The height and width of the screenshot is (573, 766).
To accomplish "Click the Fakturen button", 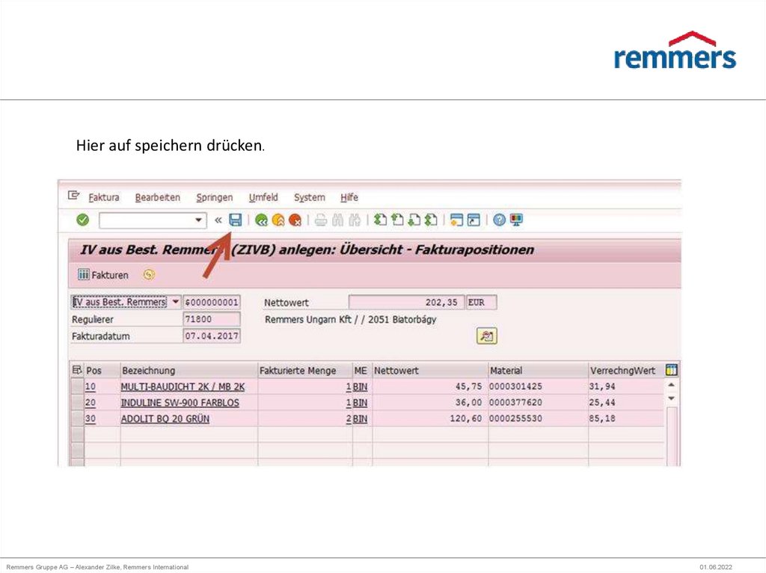I will point(103,275).
